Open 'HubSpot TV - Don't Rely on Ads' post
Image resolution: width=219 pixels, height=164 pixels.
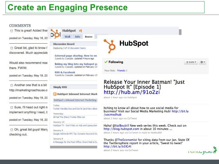click(75, 126)
